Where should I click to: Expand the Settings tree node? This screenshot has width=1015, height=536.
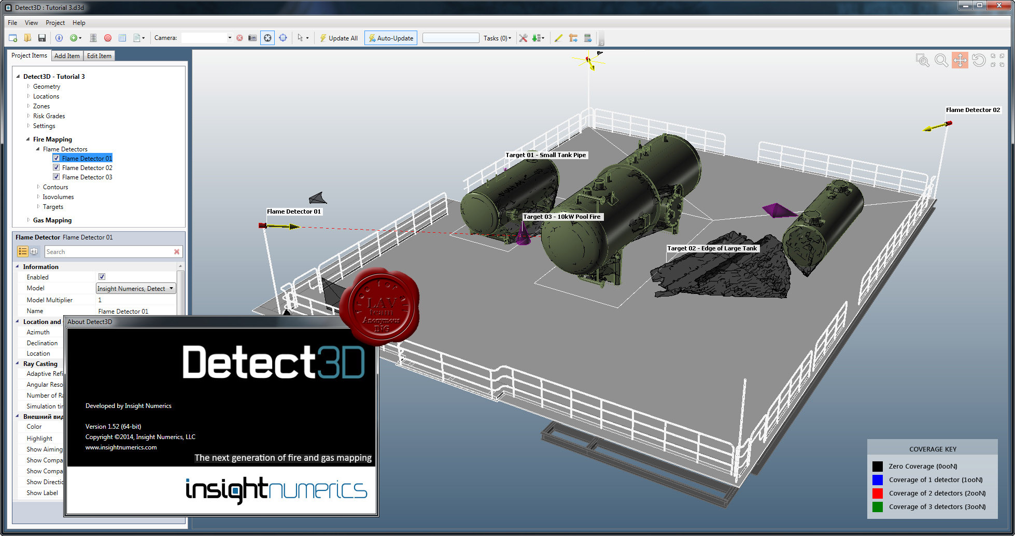pyautogui.click(x=28, y=125)
